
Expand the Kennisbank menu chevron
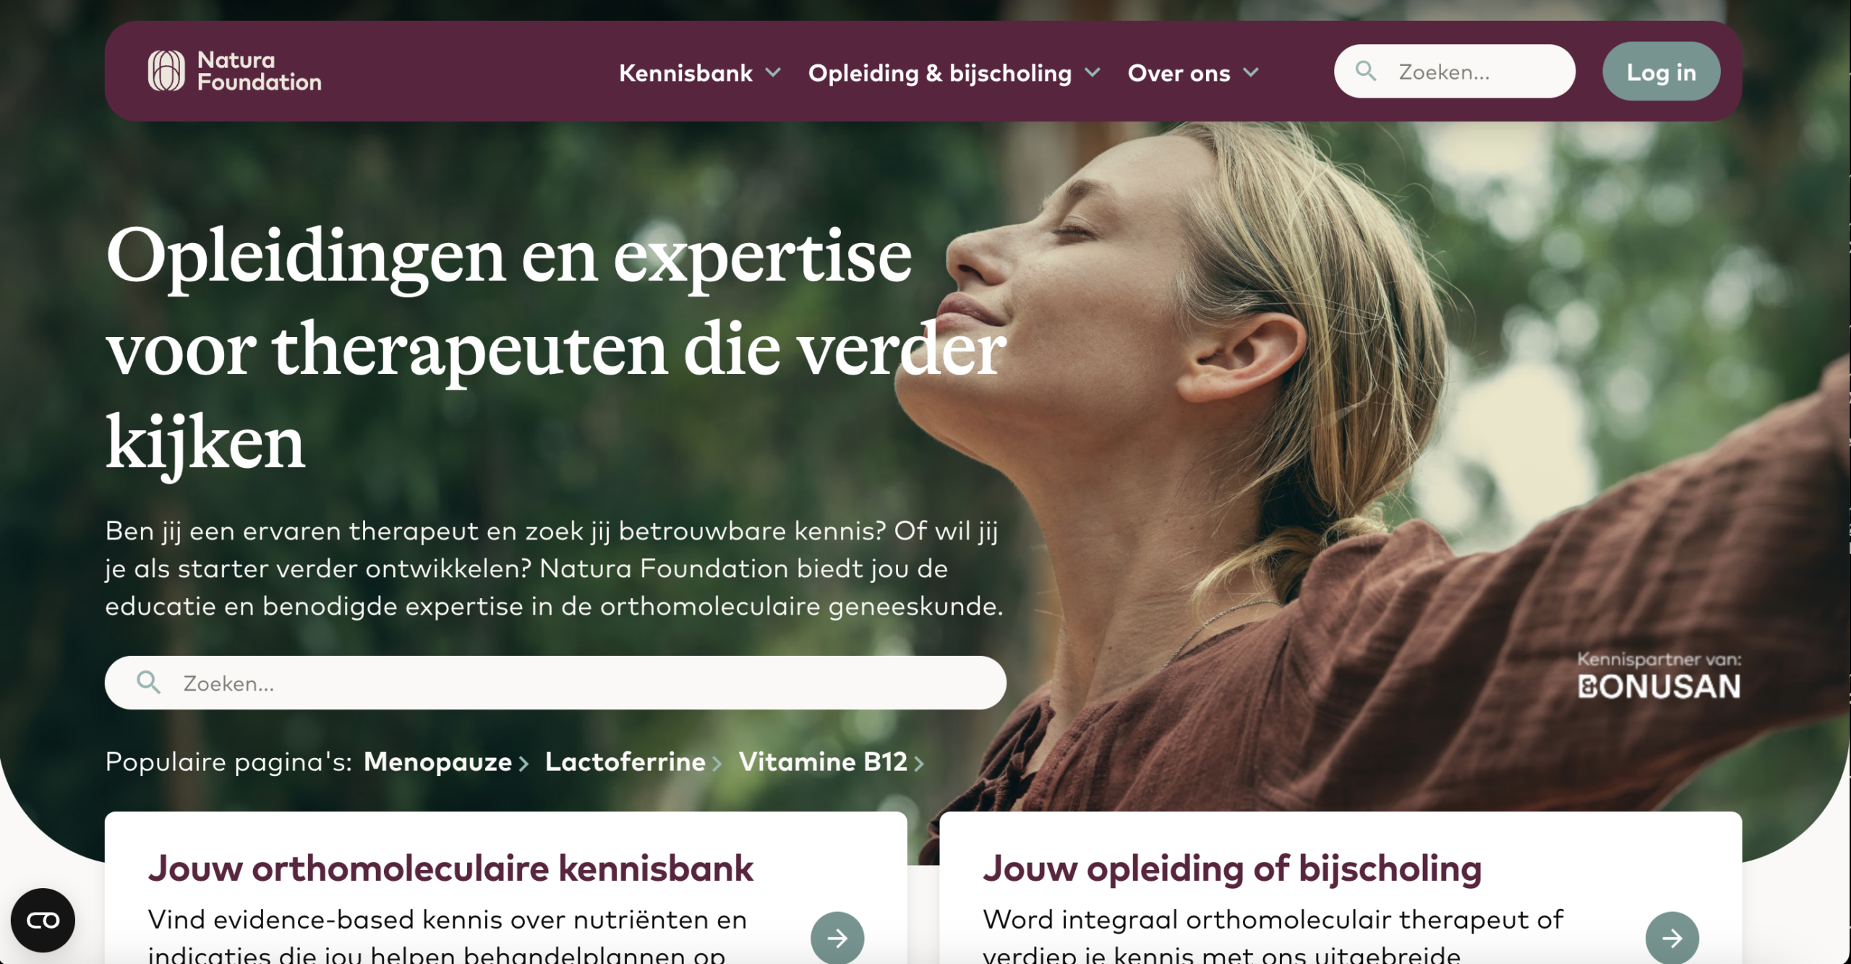click(x=773, y=72)
